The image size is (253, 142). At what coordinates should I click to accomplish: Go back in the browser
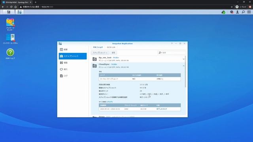(x=3, y=7)
